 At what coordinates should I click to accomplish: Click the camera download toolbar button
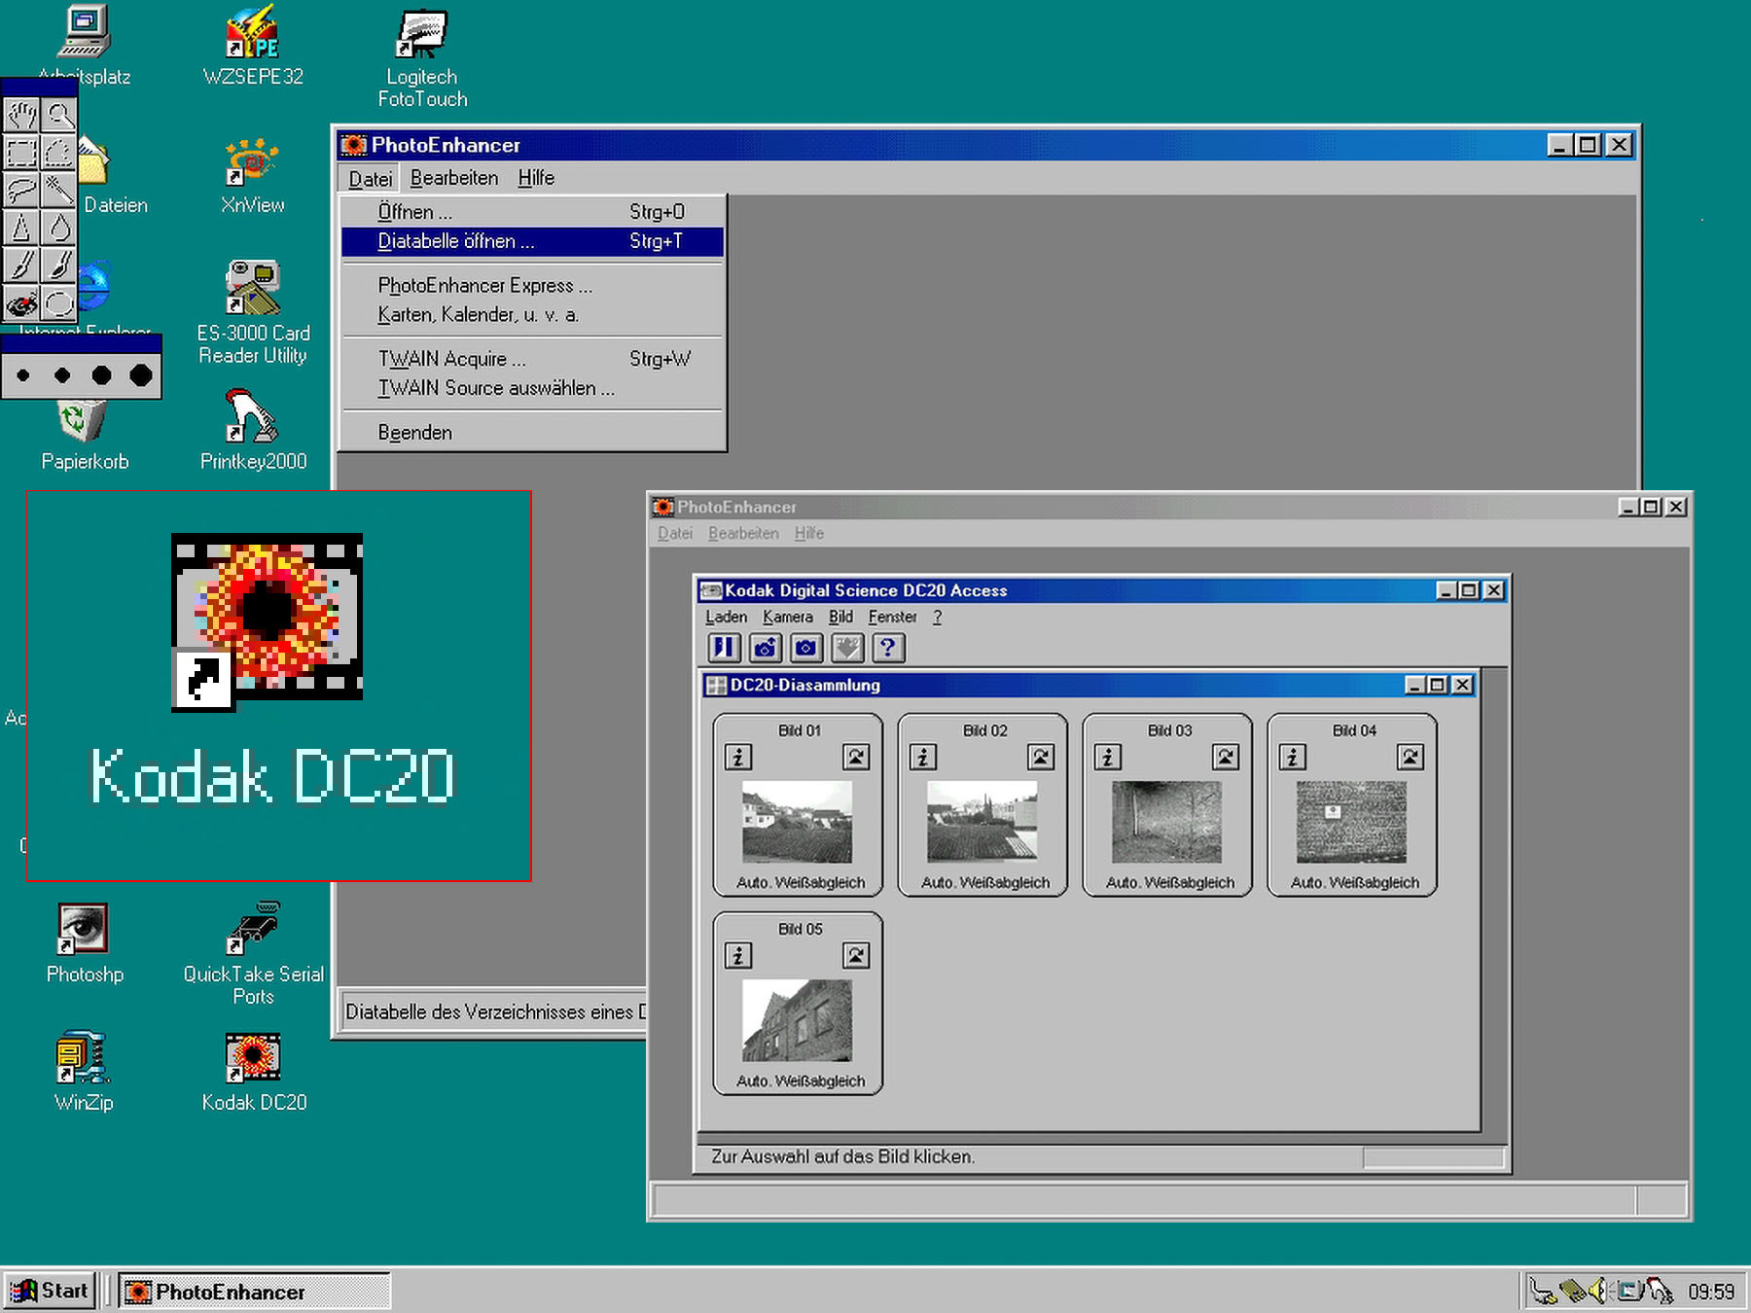coord(765,648)
